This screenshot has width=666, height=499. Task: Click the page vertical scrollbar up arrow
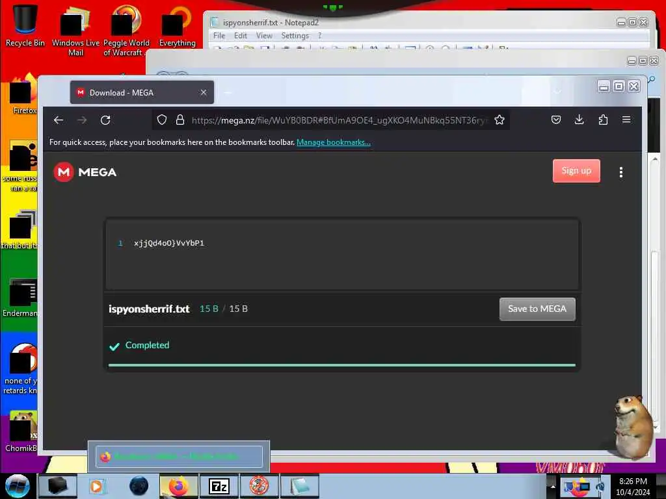654,159
